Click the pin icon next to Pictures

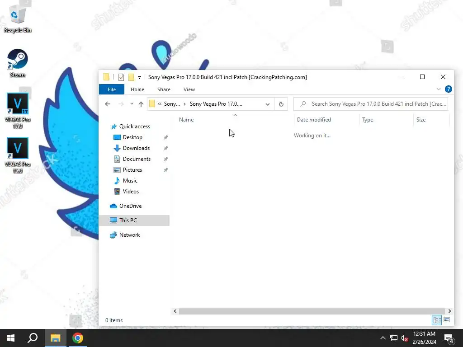(x=165, y=170)
